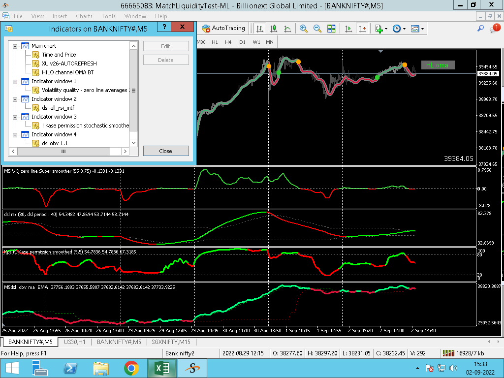The height and width of the screenshot is (378, 504).
Task: Toggle the Chart Shift icon
Action: [x=362, y=29]
